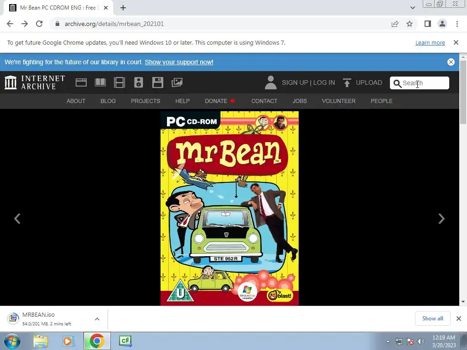Viewport: 467px width, 350px height.
Task: Show next image with right carousel arrow
Action: click(441, 218)
